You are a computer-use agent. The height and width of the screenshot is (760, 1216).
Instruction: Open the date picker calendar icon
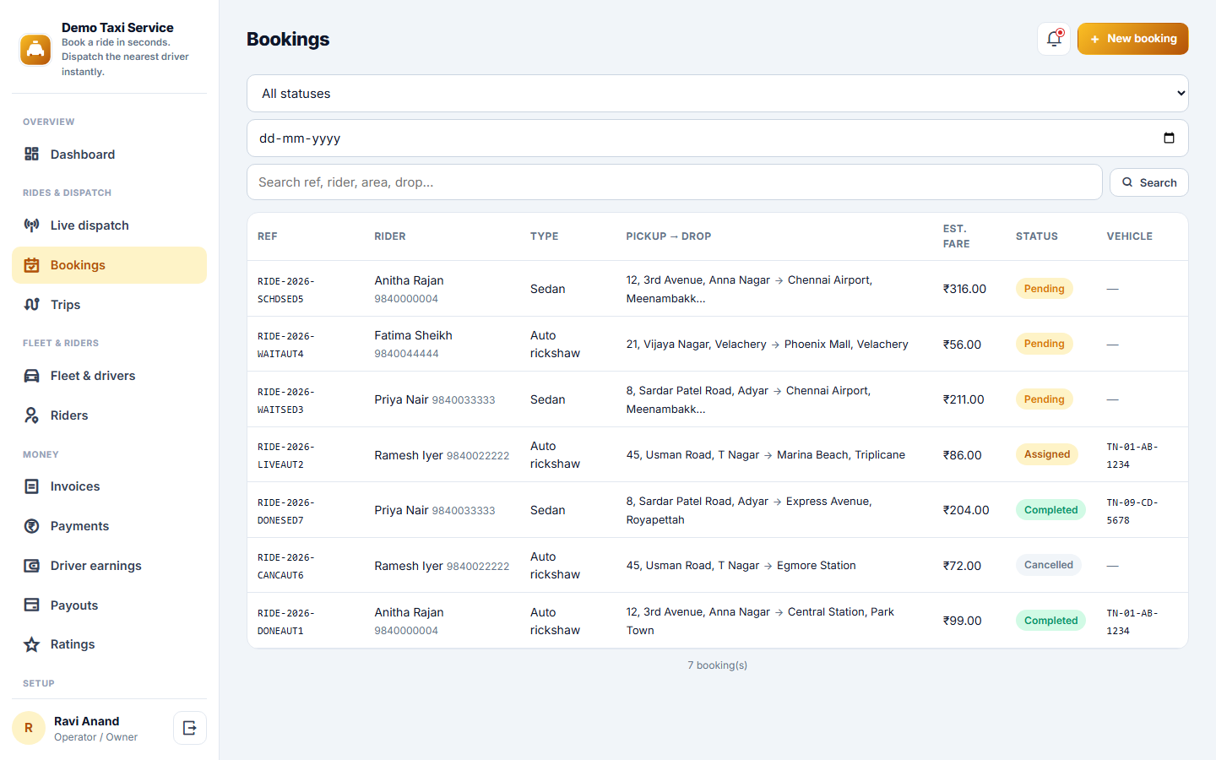click(1169, 138)
